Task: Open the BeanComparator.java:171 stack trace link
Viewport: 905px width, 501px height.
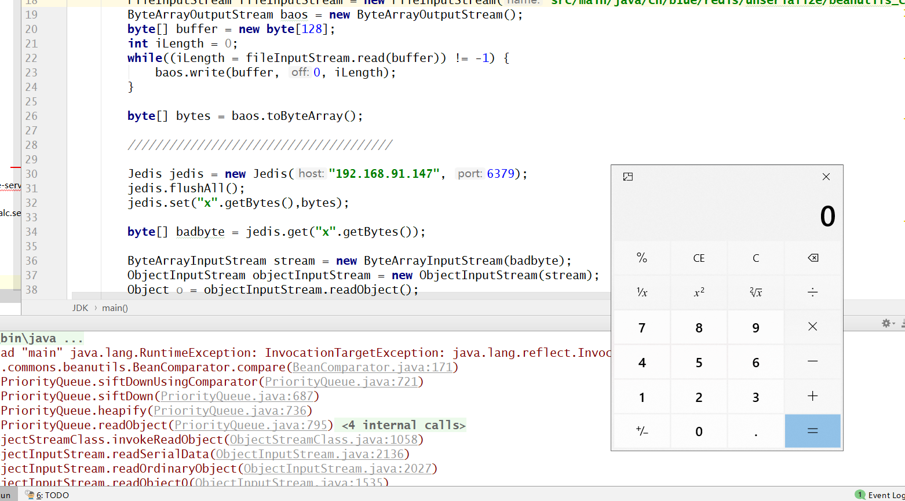Action: [373, 367]
